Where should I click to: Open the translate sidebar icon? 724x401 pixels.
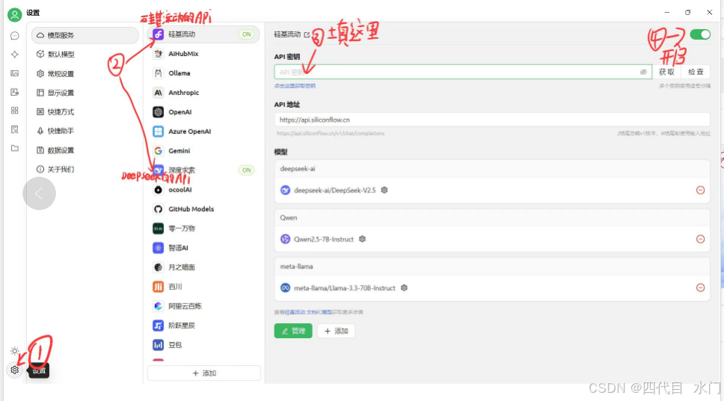(x=15, y=92)
